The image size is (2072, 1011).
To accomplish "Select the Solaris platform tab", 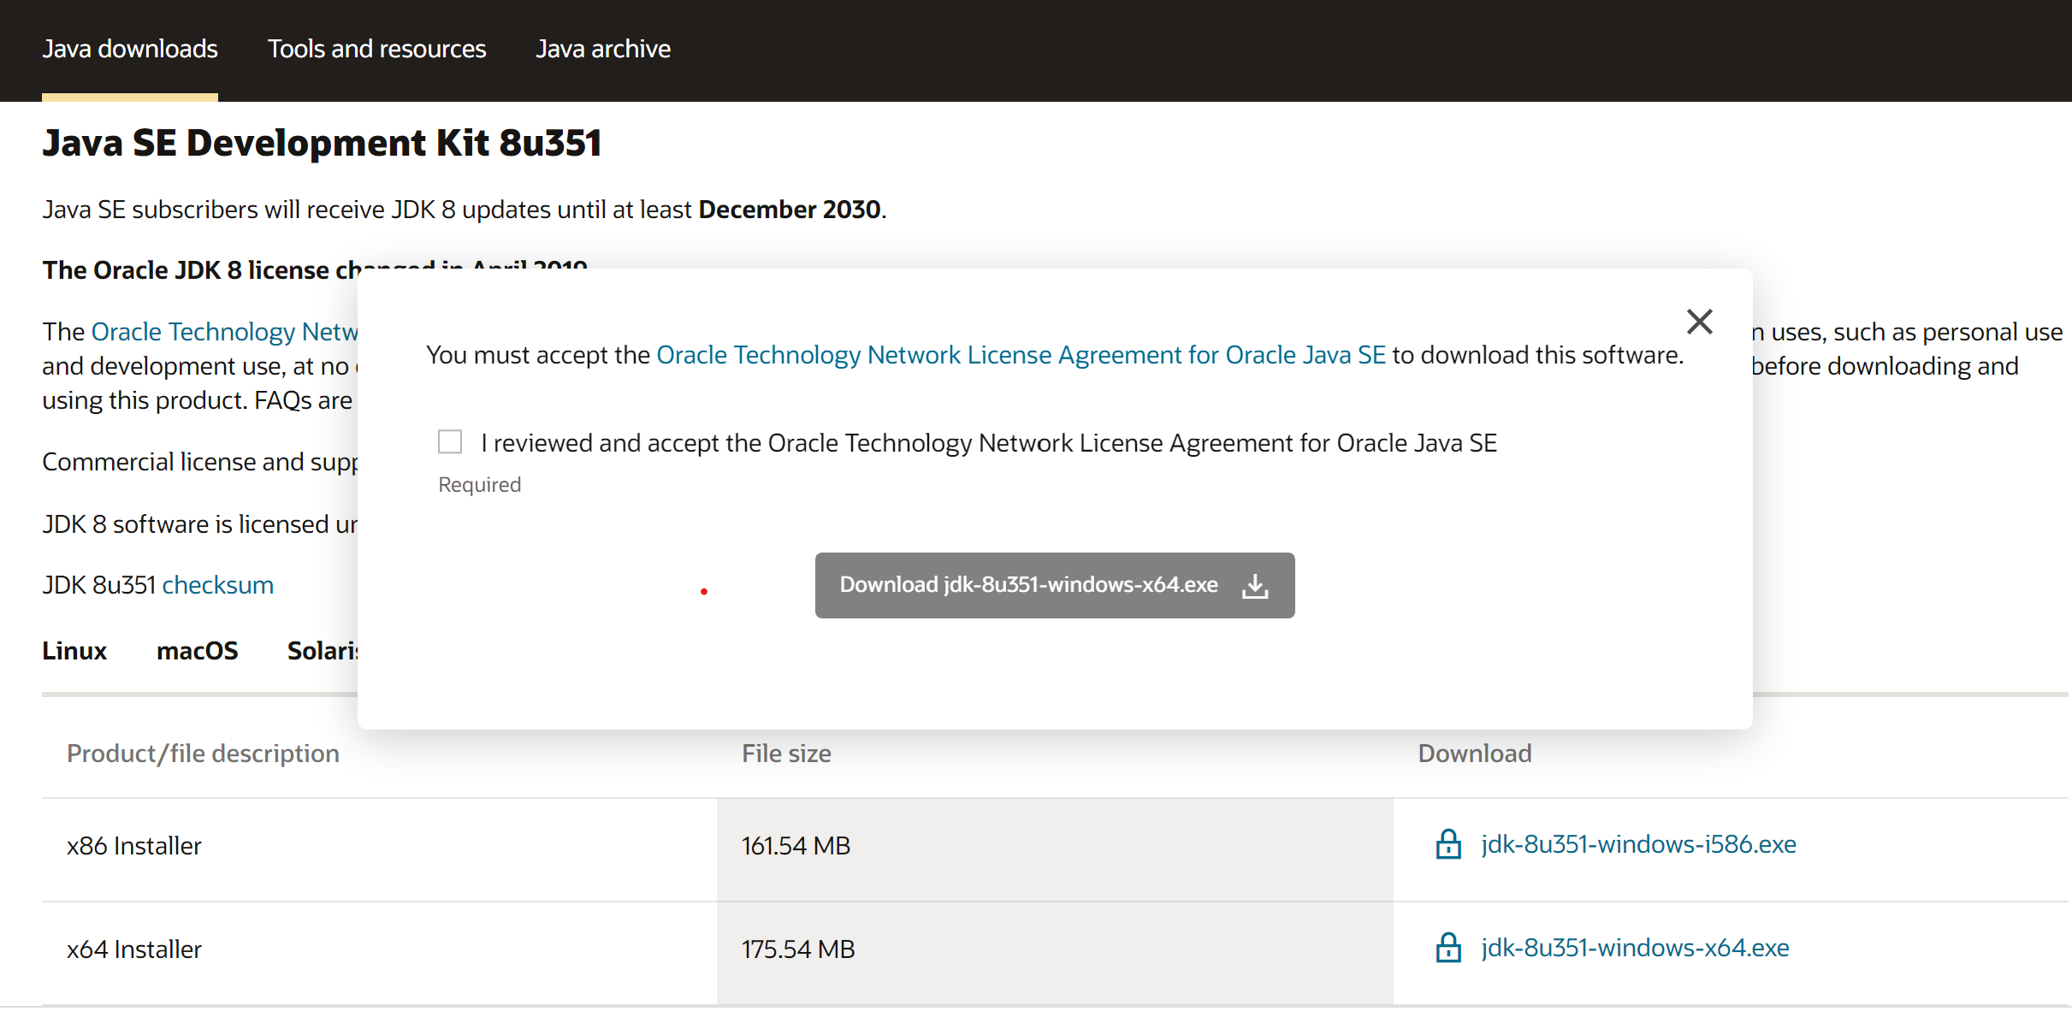I will [x=322, y=651].
